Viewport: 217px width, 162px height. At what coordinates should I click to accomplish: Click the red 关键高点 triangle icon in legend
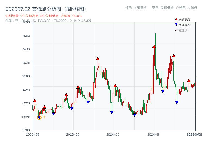[176, 19]
